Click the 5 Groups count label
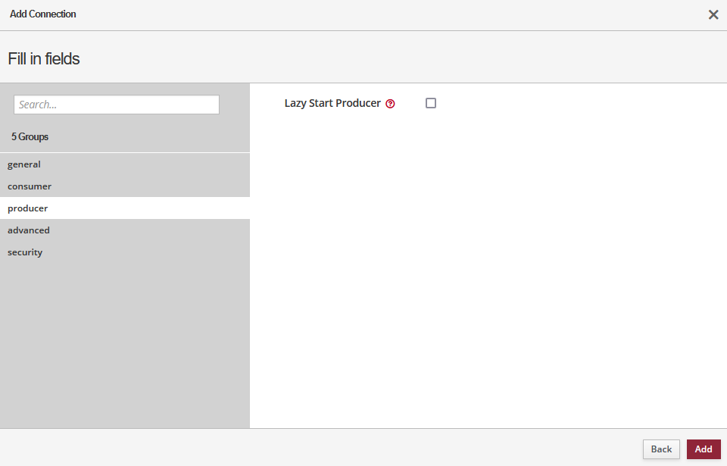 click(x=30, y=137)
